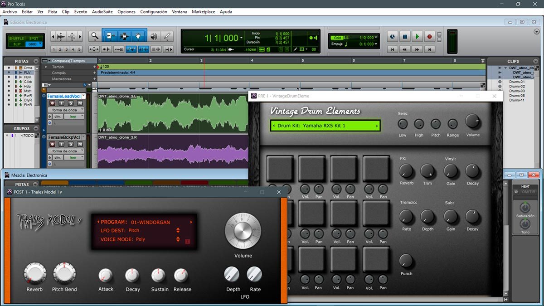544x306 pixels.
Task: Click Return to Zero transport button
Action: coord(393,49)
